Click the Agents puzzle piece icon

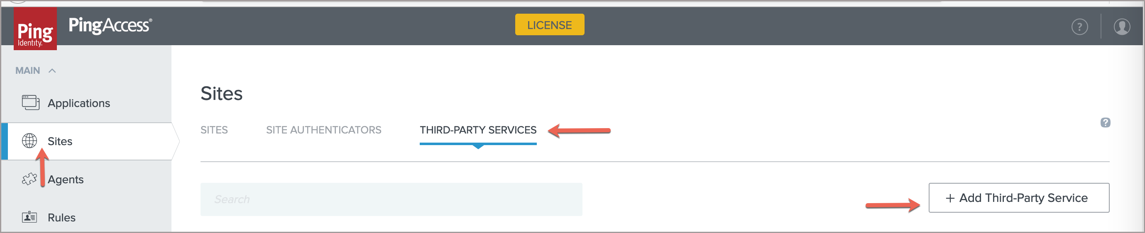coord(29,179)
